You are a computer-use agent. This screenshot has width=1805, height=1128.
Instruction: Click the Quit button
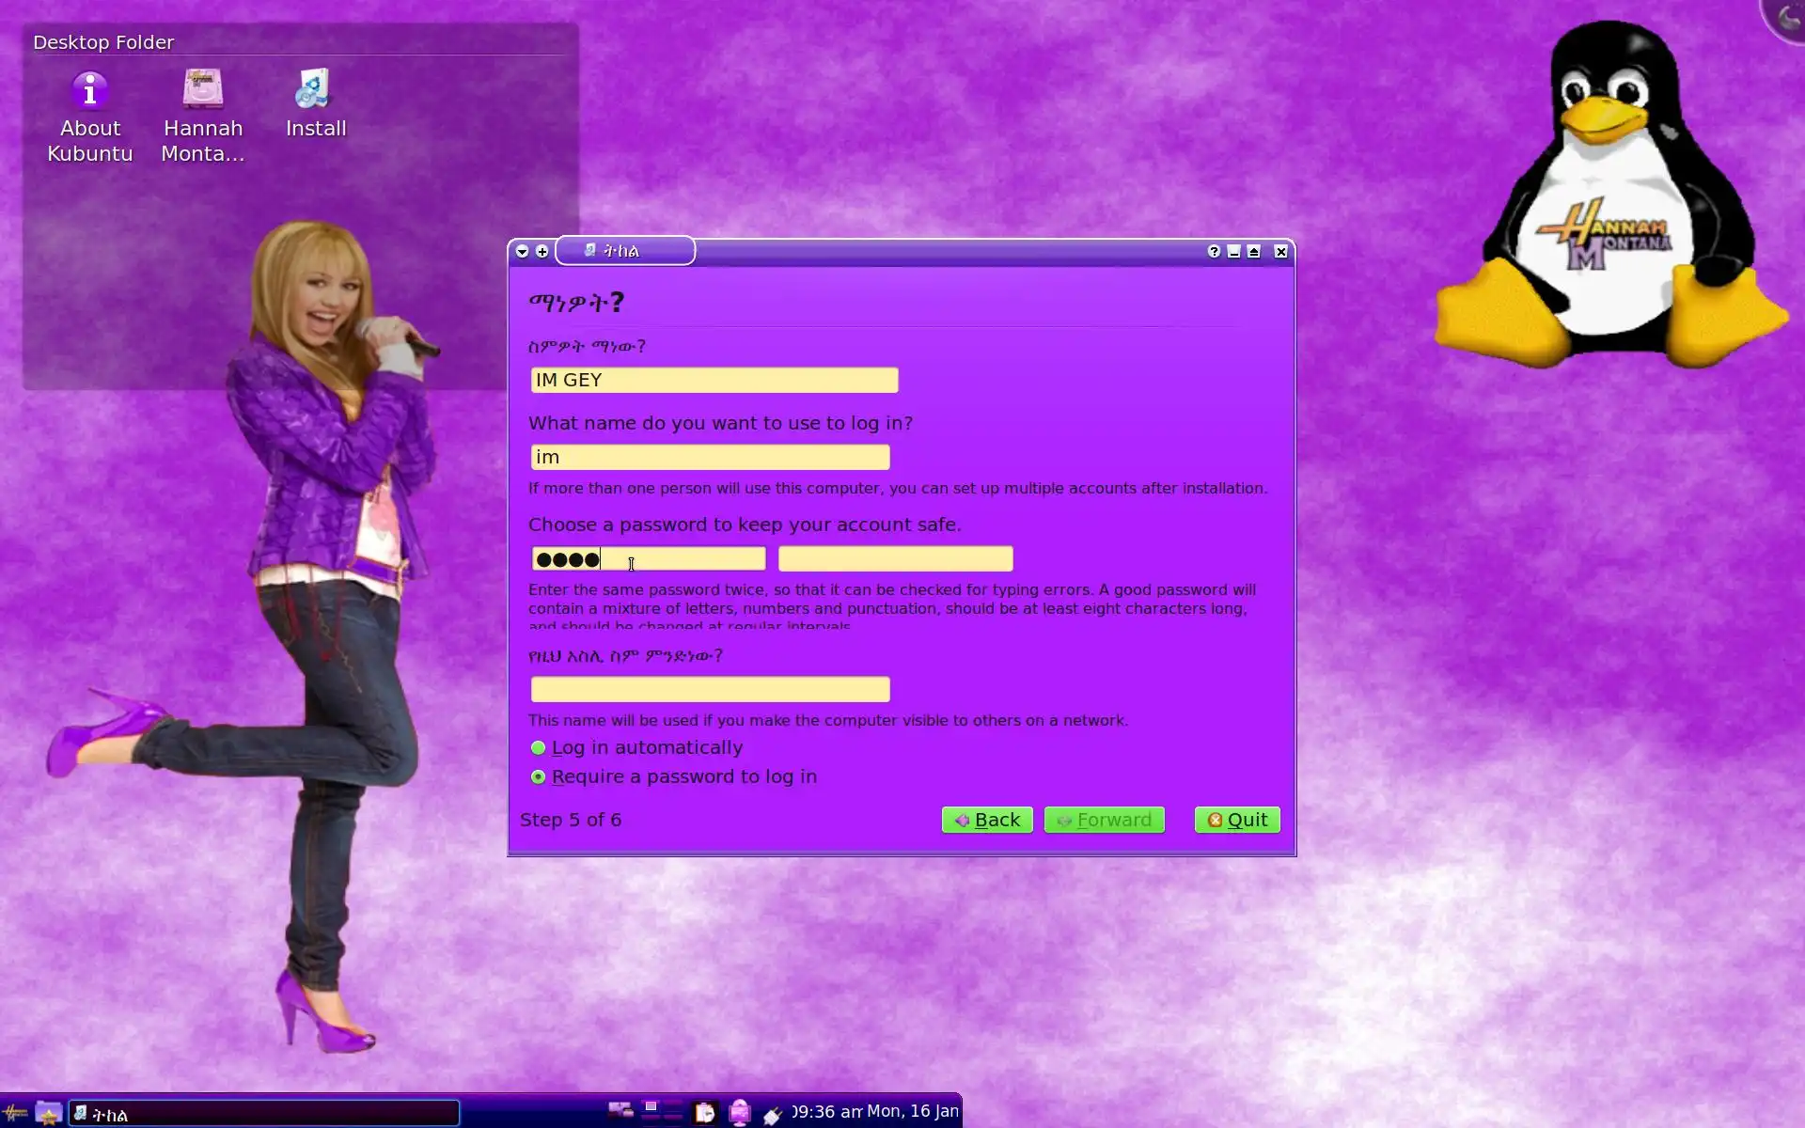coord(1236,820)
